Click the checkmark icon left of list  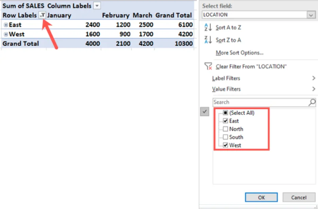pyautogui.click(x=204, y=112)
